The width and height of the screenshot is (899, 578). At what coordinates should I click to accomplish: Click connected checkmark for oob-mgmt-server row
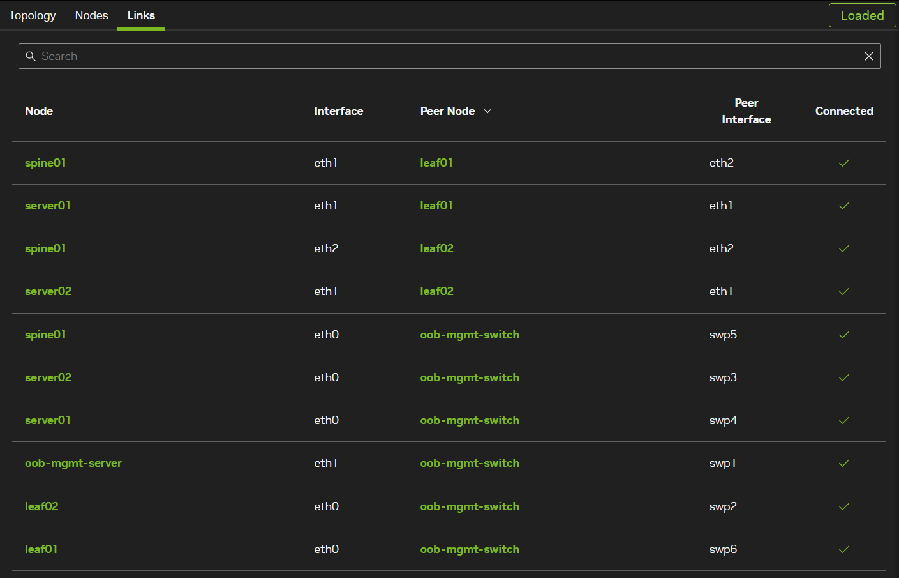click(843, 464)
